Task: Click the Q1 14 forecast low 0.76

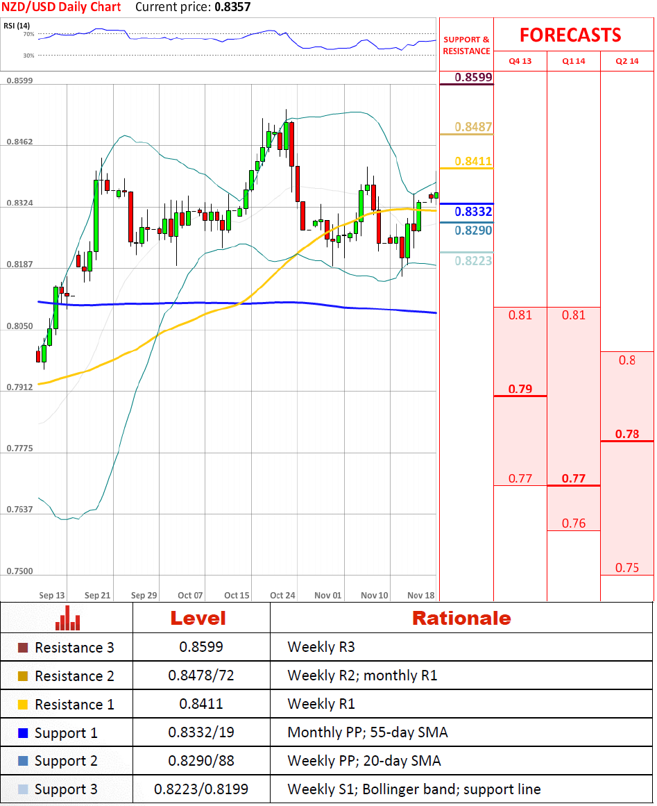Action: tap(573, 523)
